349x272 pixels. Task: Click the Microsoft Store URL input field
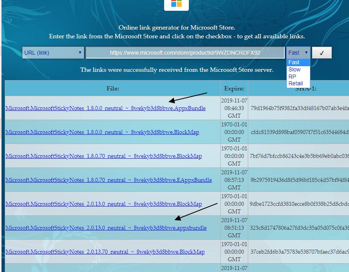[185, 53]
